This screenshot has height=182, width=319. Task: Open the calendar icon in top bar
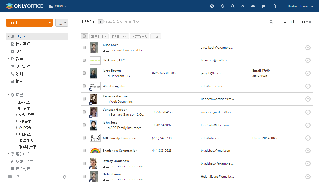[x=274, y=6]
